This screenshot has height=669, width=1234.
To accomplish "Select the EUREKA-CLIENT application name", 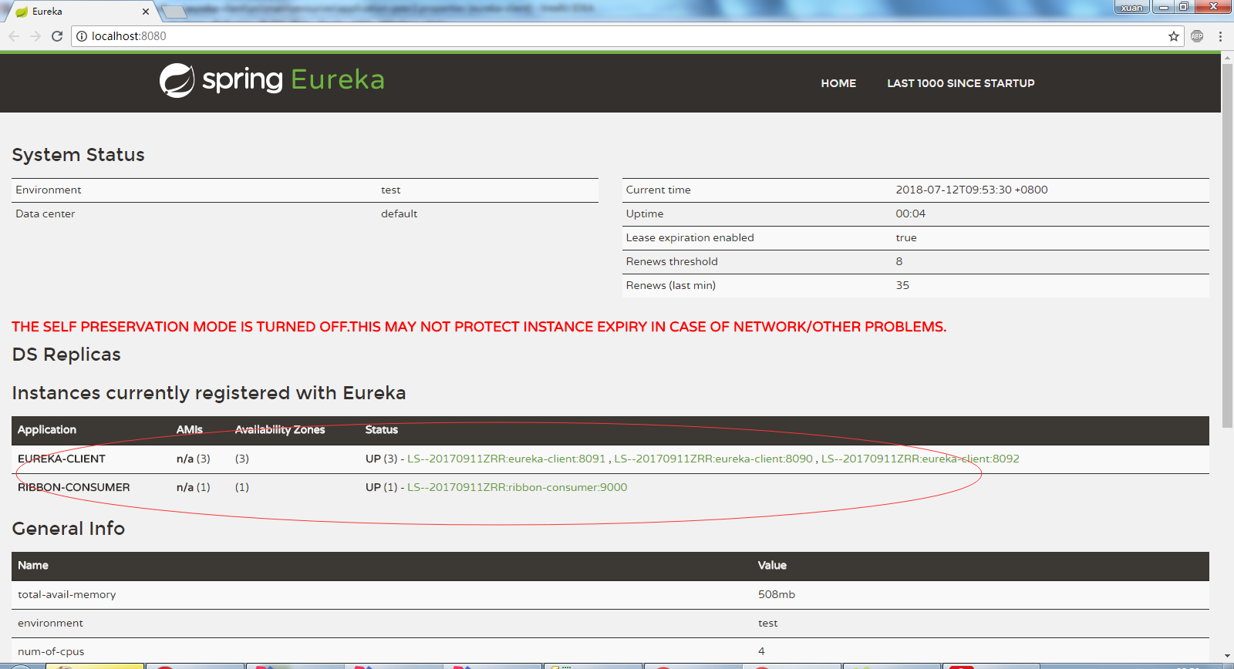I will pyautogui.click(x=62, y=459).
